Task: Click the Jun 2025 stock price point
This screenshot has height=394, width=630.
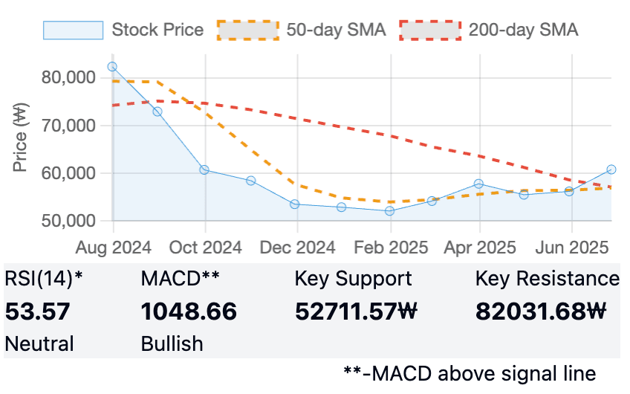Action: pos(569,191)
